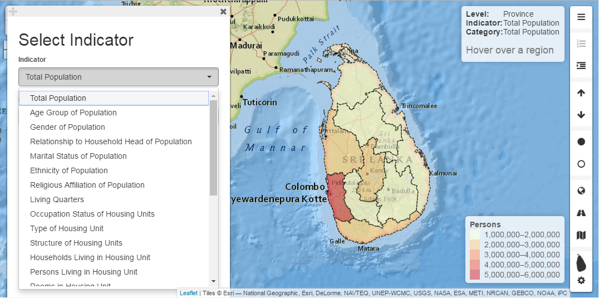Click the folded map icon
The height and width of the screenshot is (298, 599).
pos(581,235)
